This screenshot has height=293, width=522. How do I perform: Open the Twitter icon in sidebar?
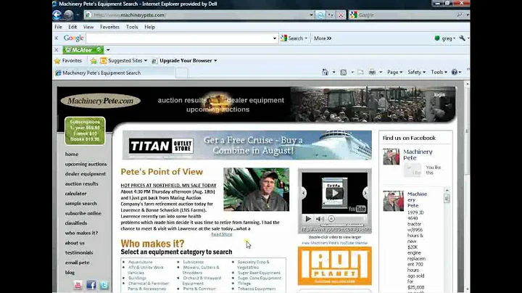(x=104, y=285)
